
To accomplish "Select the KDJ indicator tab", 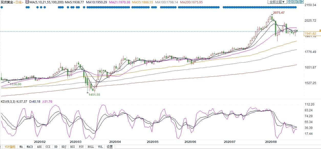I will pyautogui.click(x=64, y=147).
